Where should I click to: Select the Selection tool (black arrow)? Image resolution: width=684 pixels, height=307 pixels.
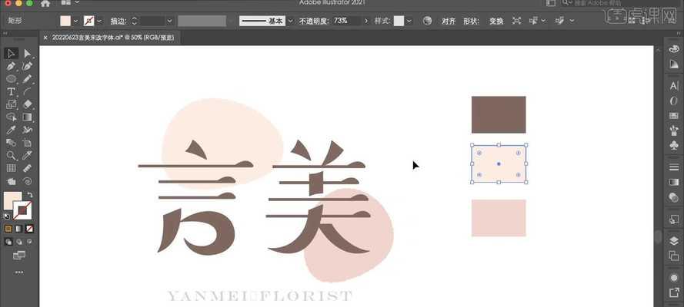pos(11,54)
